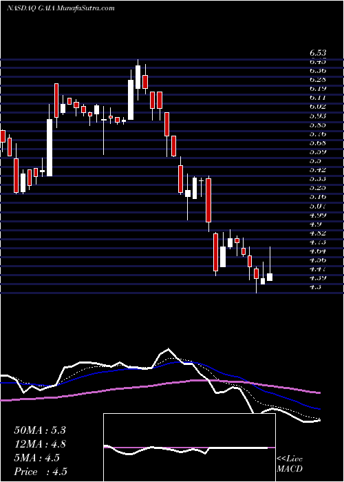Click the 4.56 price axis label
The width and height of the screenshot is (344, 482).
click(x=318, y=260)
